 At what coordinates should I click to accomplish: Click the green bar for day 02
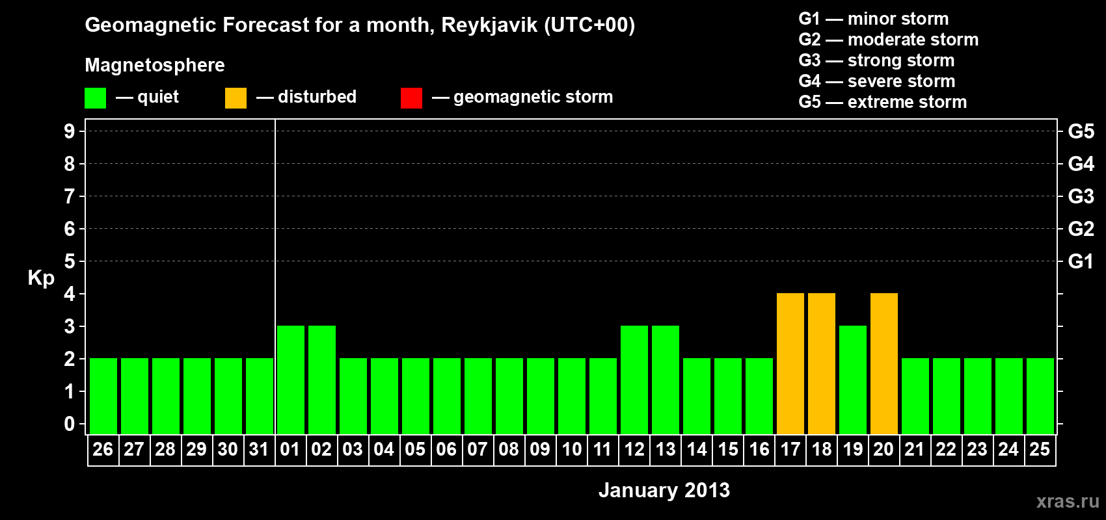coord(322,380)
